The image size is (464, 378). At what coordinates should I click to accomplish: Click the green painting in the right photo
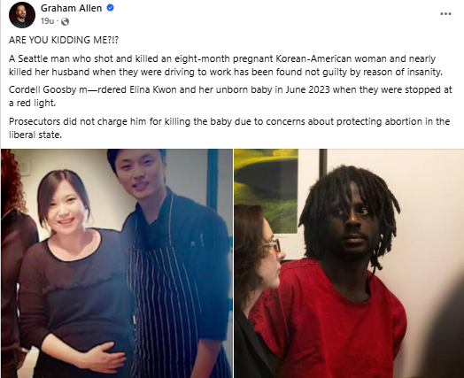click(x=266, y=191)
